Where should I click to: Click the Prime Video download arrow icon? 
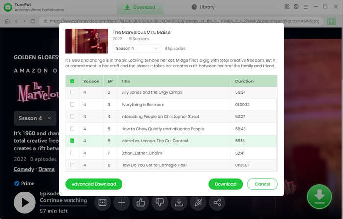[x=179, y=202]
